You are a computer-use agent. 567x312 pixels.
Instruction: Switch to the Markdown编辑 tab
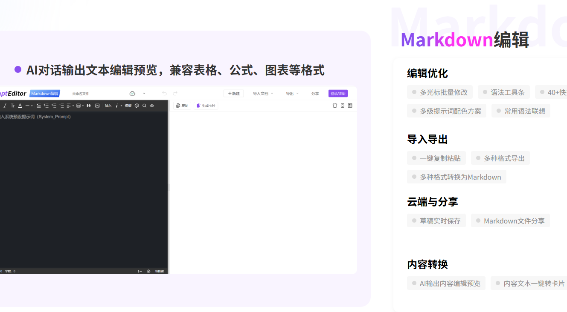click(x=45, y=94)
